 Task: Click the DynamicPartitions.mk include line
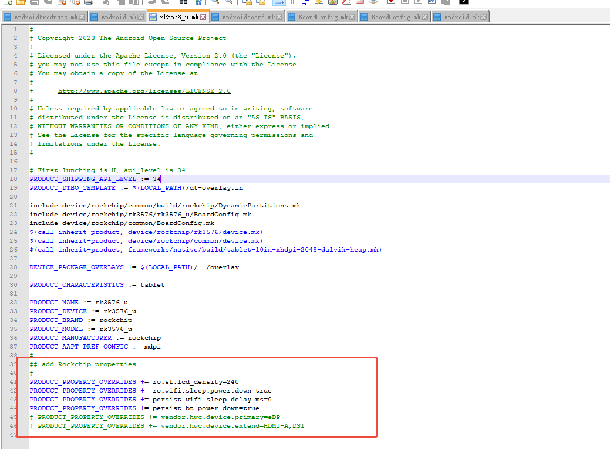coord(165,206)
